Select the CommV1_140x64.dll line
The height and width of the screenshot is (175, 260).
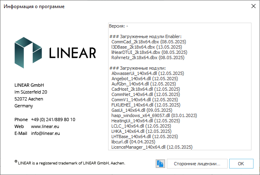click(145, 100)
